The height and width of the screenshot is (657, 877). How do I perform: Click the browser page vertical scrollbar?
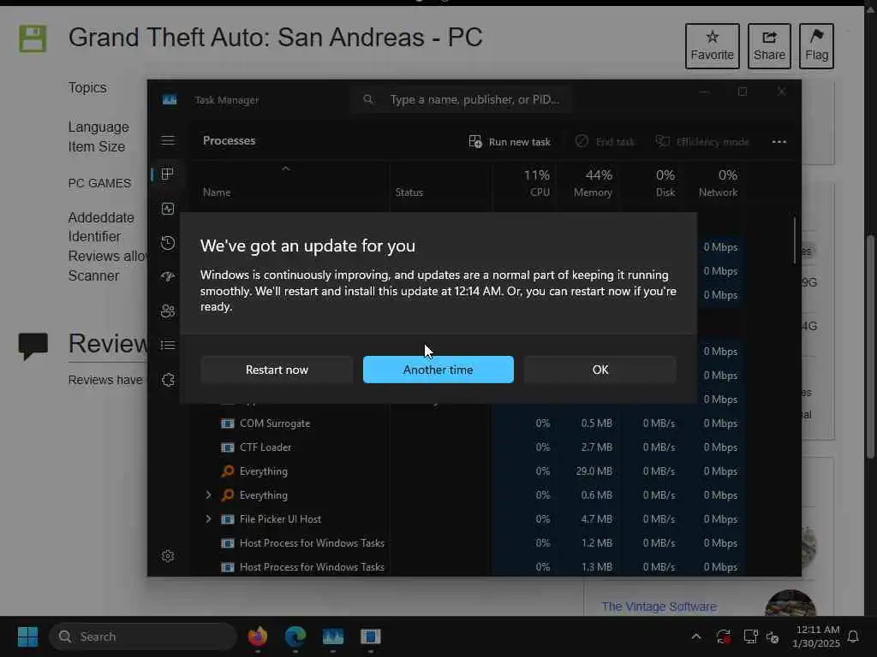[871, 346]
